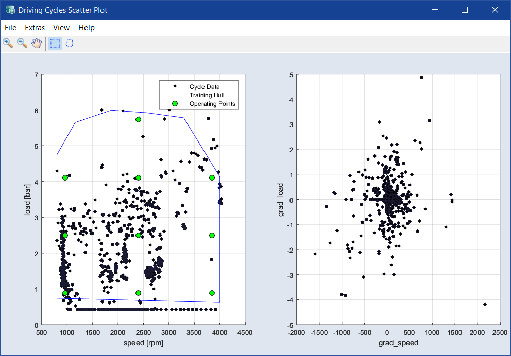
Task: Maximize the Driving Cycles Scatter Plot window
Action: 465,10
